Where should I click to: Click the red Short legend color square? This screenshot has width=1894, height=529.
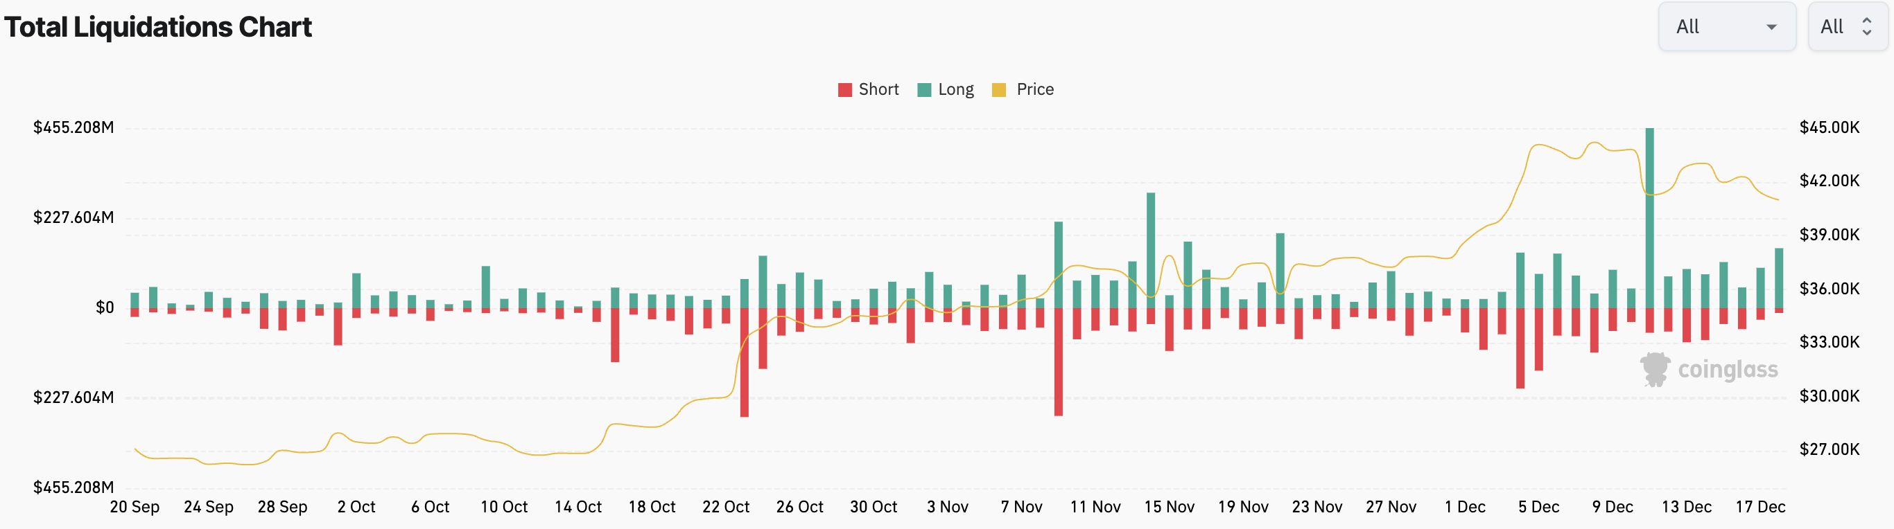click(x=845, y=89)
